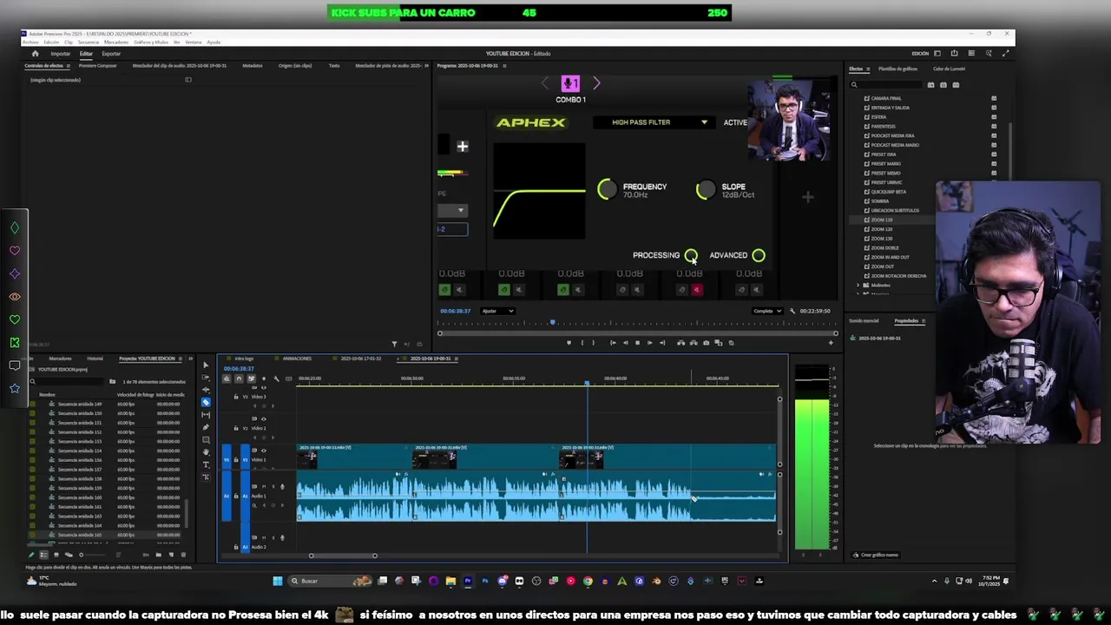Click the search magnifier in Efectos panel
The width and height of the screenshot is (1111, 625).
[x=854, y=85]
